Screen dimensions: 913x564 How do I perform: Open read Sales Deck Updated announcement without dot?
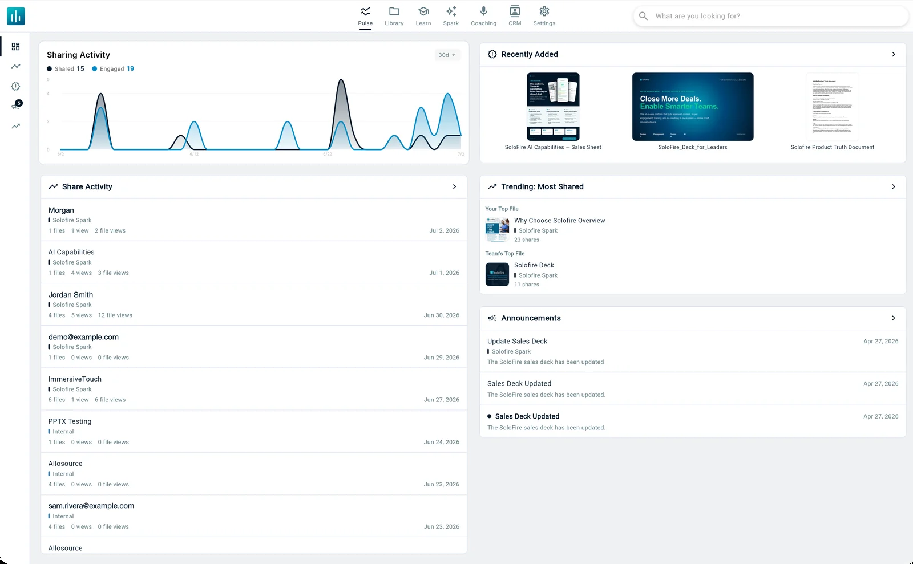click(693, 389)
